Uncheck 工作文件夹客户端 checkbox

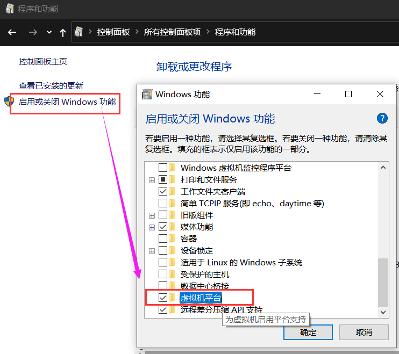163,191
